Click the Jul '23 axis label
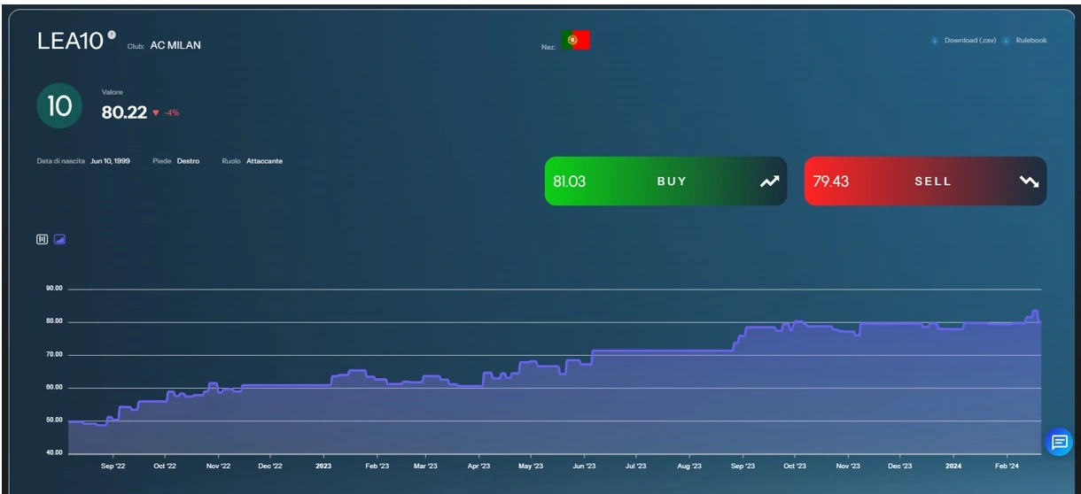 click(636, 466)
